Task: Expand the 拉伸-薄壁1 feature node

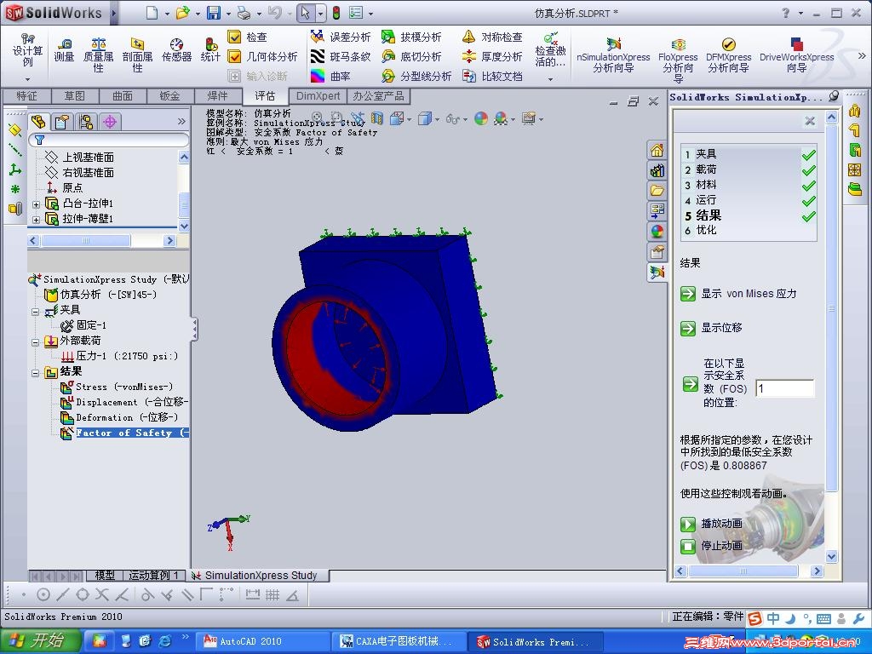Action: [36, 219]
